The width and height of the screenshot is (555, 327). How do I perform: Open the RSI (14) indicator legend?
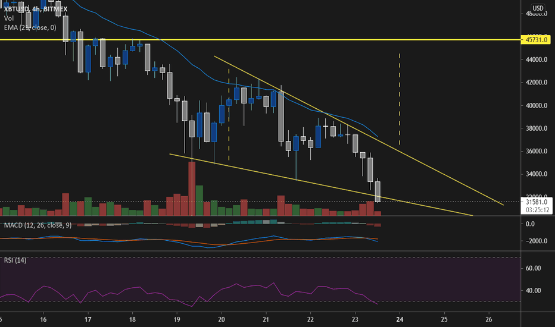tap(15, 260)
